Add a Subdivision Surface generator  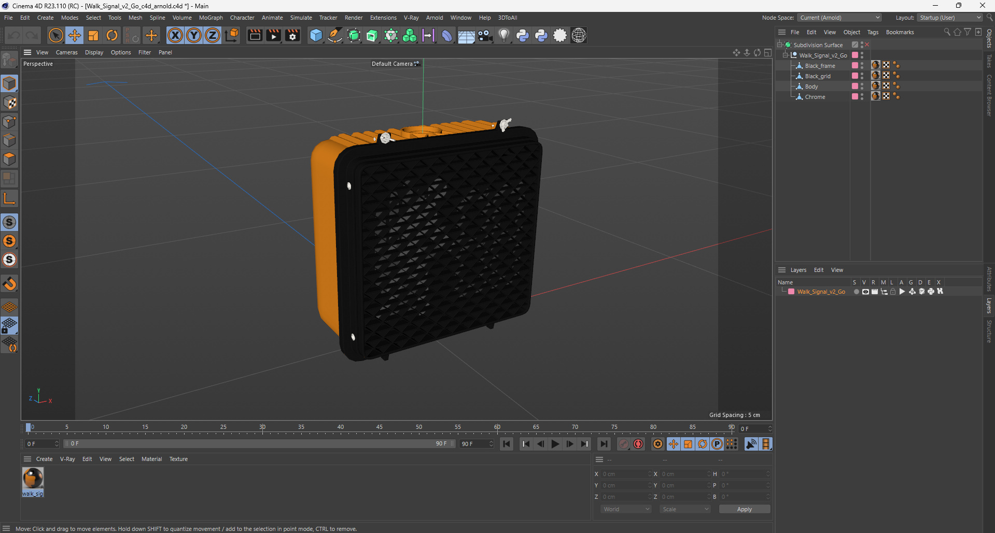click(x=354, y=35)
